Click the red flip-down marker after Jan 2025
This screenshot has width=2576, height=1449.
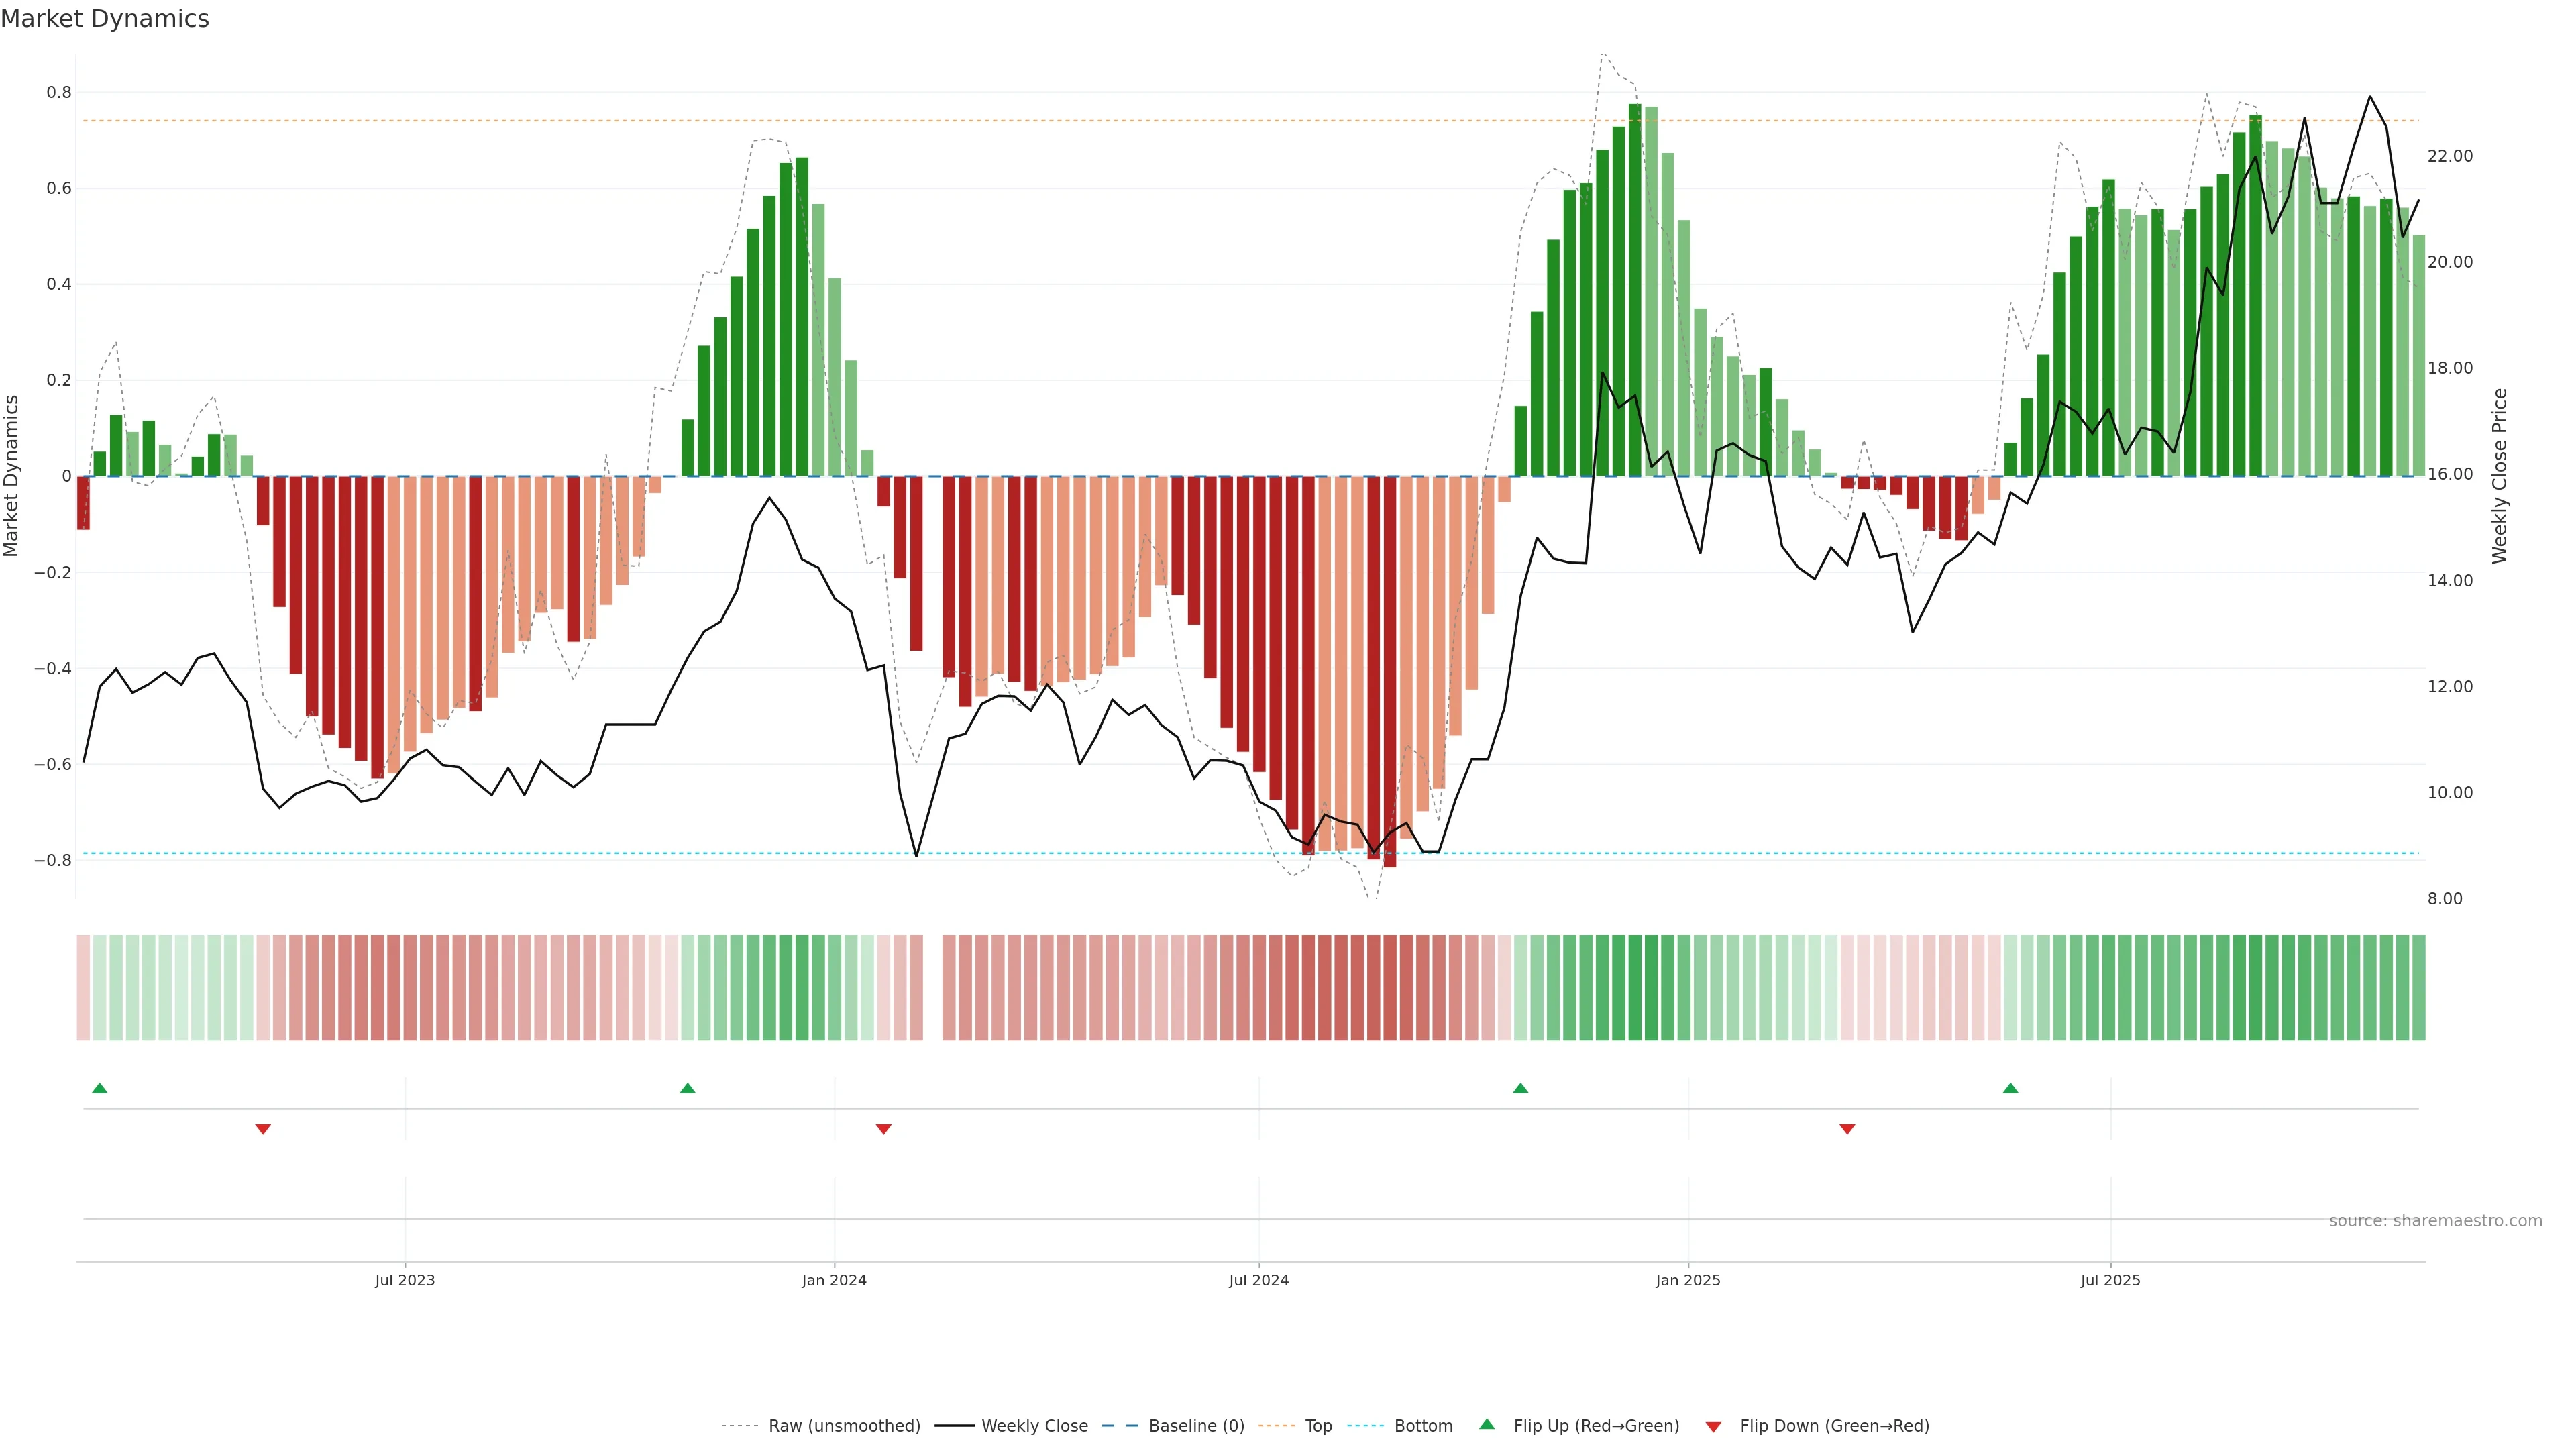tap(1847, 1129)
